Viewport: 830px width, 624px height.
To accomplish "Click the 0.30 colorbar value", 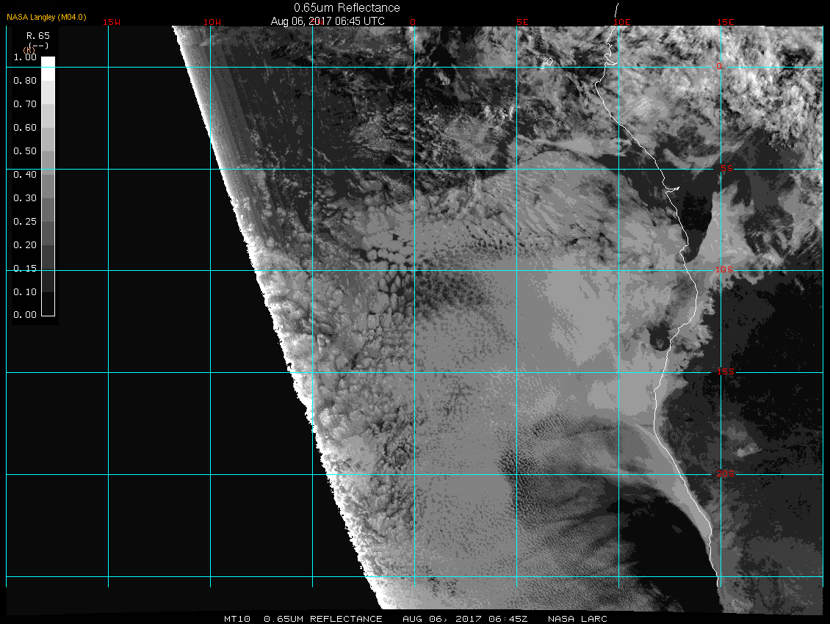I will pyautogui.click(x=25, y=198).
